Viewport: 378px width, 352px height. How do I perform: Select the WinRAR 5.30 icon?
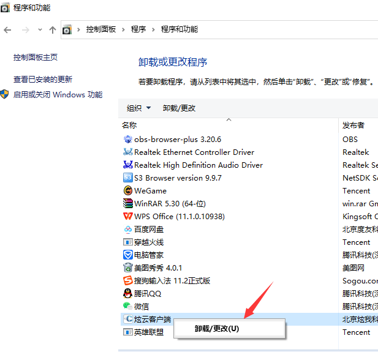click(128, 203)
